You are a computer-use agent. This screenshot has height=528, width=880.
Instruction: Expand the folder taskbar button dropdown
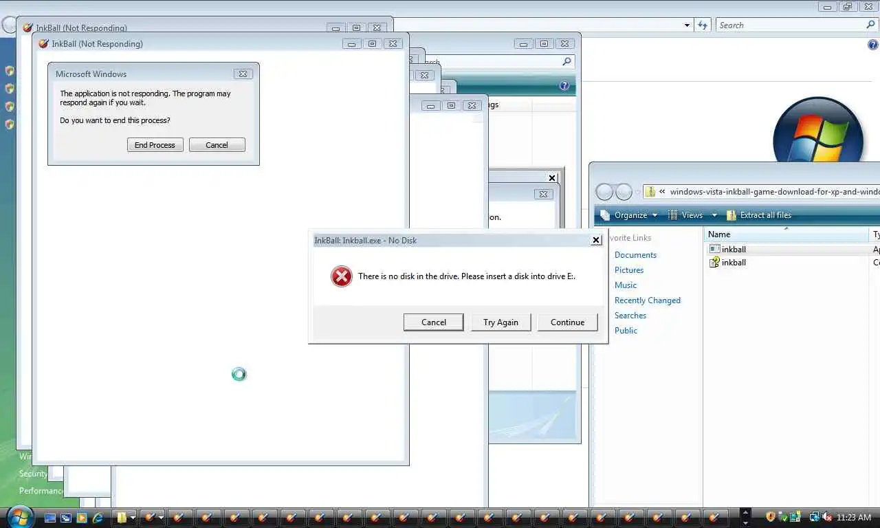click(x=133, y=518)
